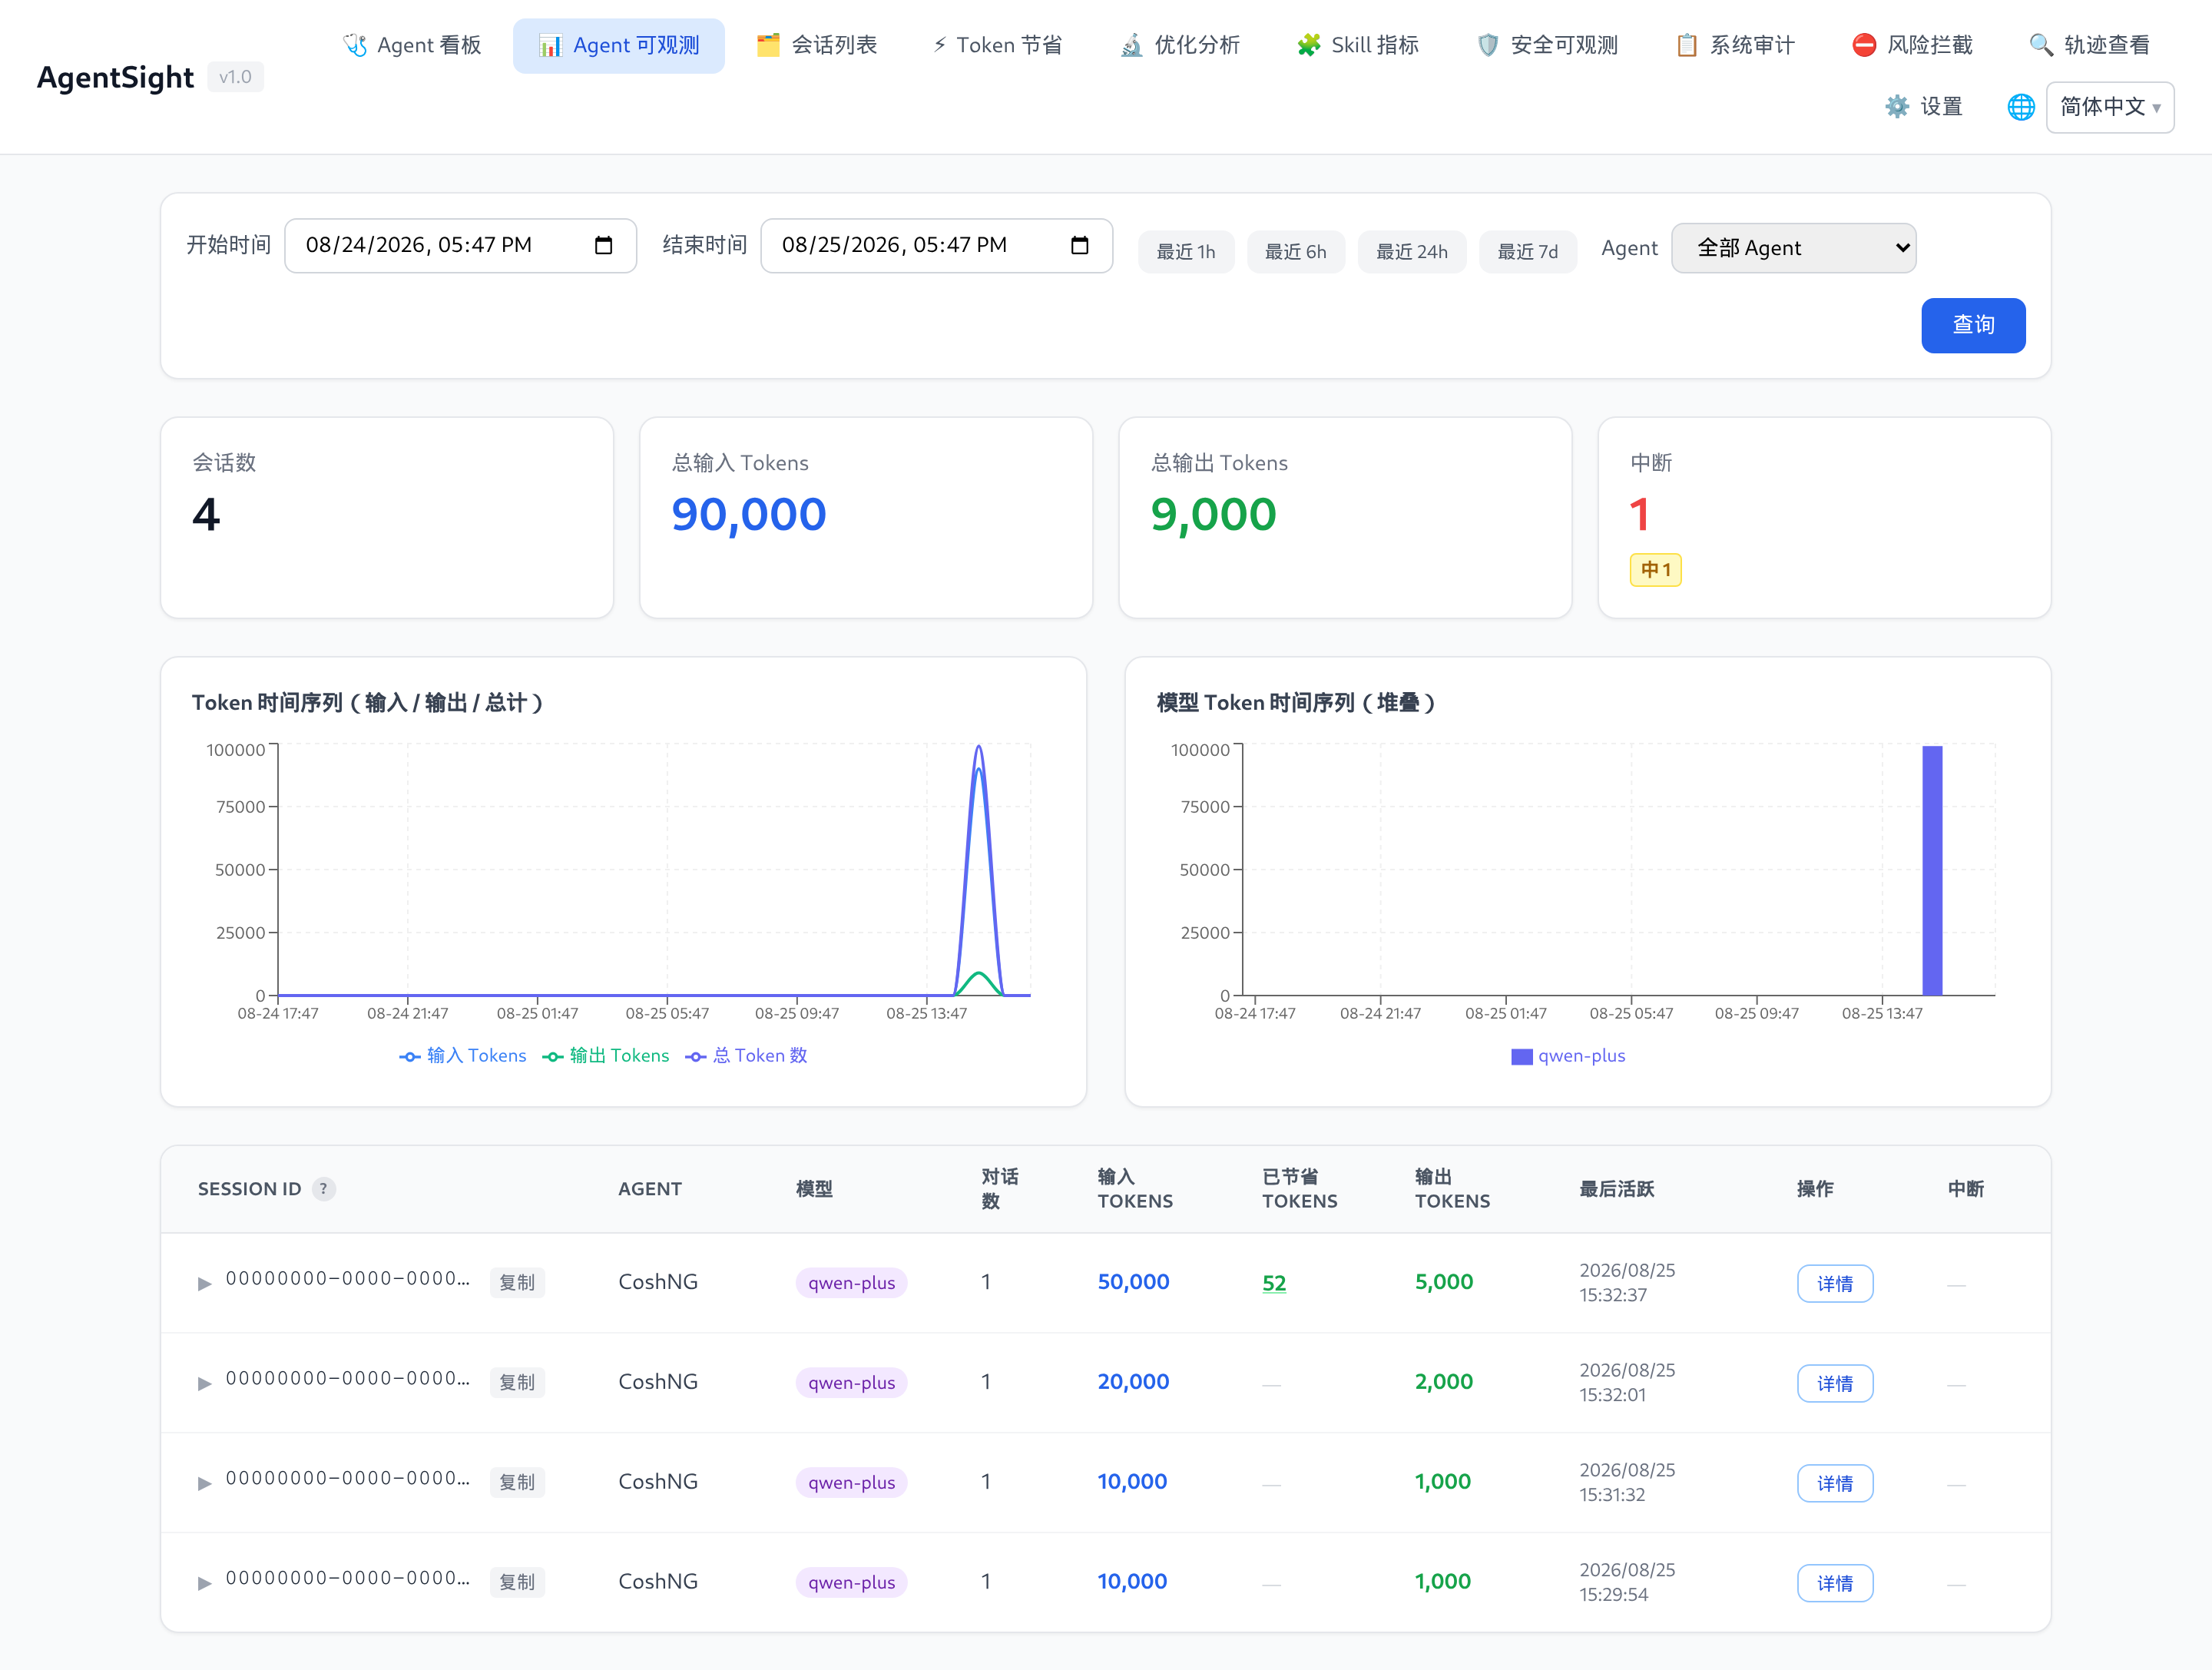This screenshot has height=1670, width=2212.
Task: Open 详情 for the 15:32:37 session
Action: [1835, 1283]
